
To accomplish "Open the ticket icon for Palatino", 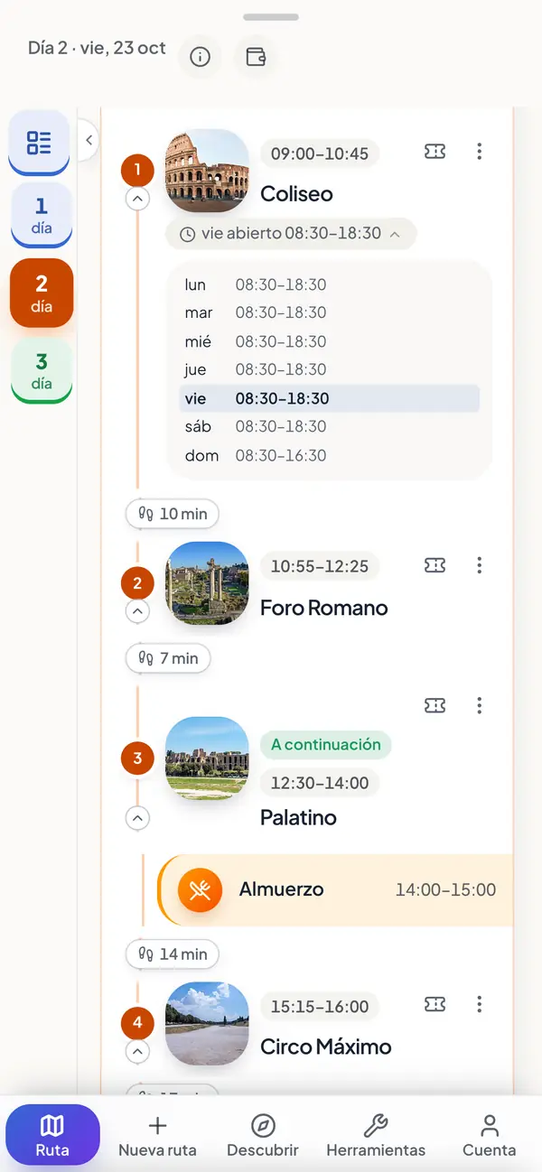I will click(435, 705).
